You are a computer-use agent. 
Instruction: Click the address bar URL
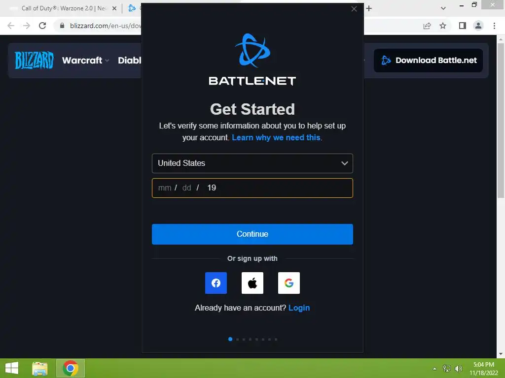pos(106,26)
